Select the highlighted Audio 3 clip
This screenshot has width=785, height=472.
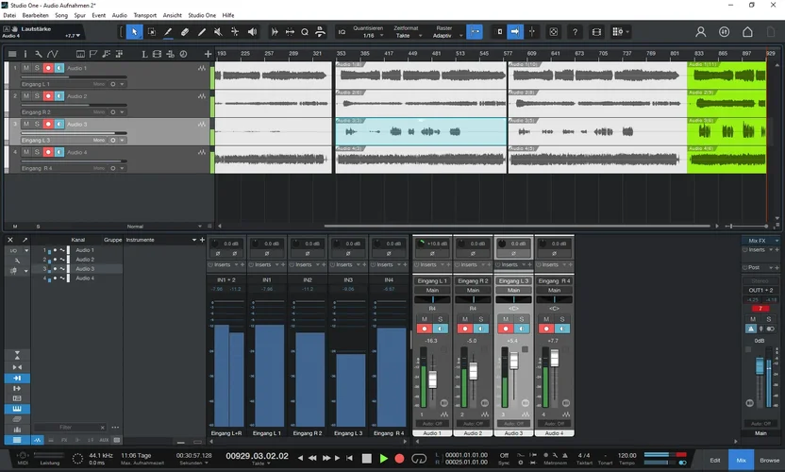tap(420, 132)
